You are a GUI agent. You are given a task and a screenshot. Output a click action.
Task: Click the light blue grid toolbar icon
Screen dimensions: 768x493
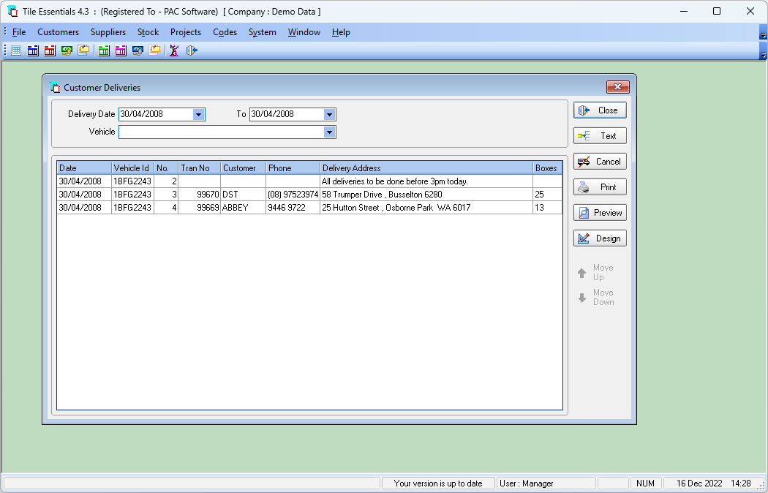click(x=16, y=50)
